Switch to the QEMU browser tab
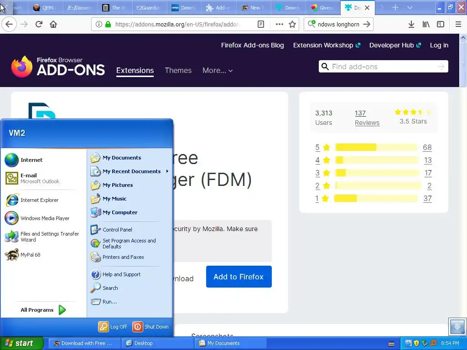Image resolution: width=467 pixels, height=350 pixels. click(46, 7)
